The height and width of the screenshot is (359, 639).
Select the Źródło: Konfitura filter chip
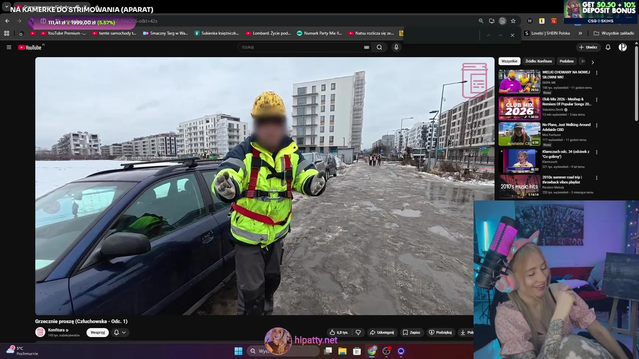538,61
